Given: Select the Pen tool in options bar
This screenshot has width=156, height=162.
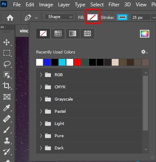Looking at the screenshot, I should [x=28, y=18].
